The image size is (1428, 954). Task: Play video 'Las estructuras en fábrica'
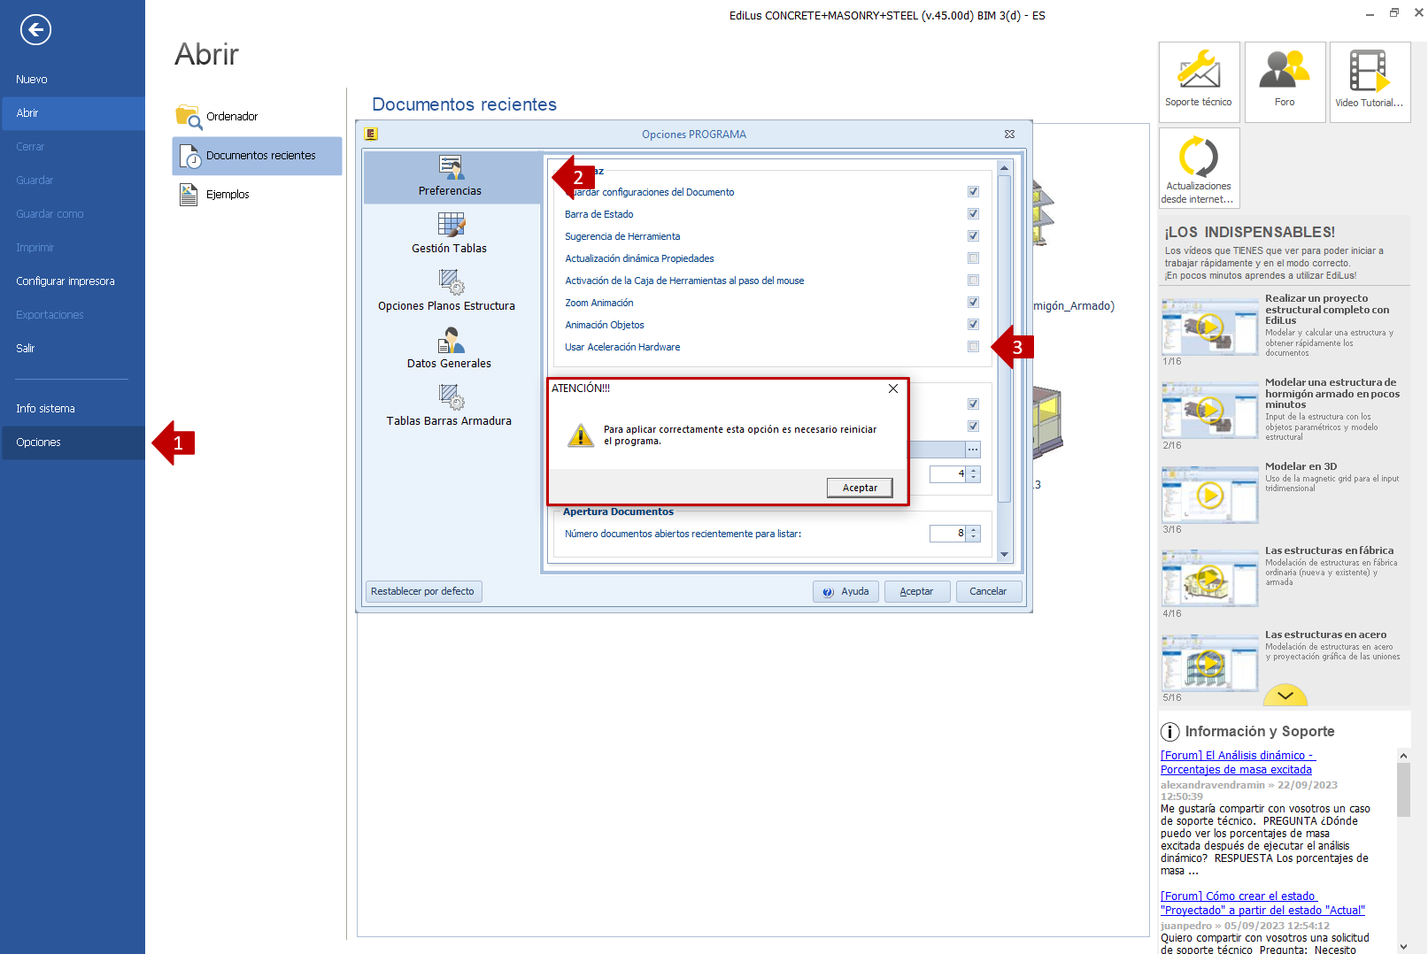(1210, 579)
